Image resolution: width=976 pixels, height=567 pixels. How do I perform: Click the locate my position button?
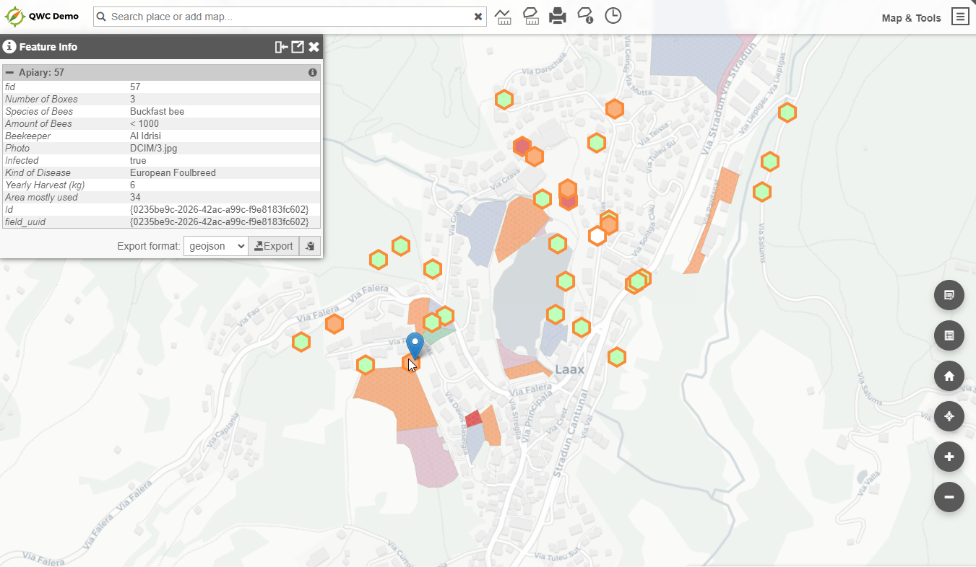(949, 416)
